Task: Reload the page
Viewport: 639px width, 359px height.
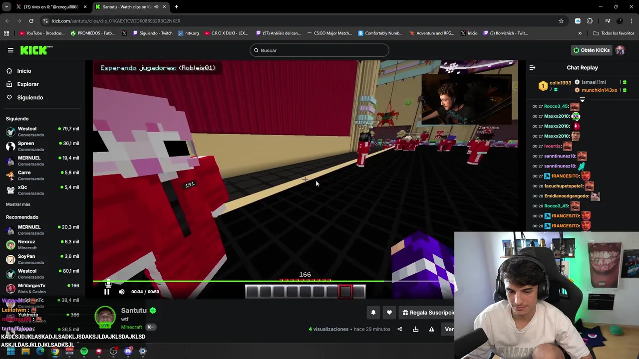Action: 31,21
